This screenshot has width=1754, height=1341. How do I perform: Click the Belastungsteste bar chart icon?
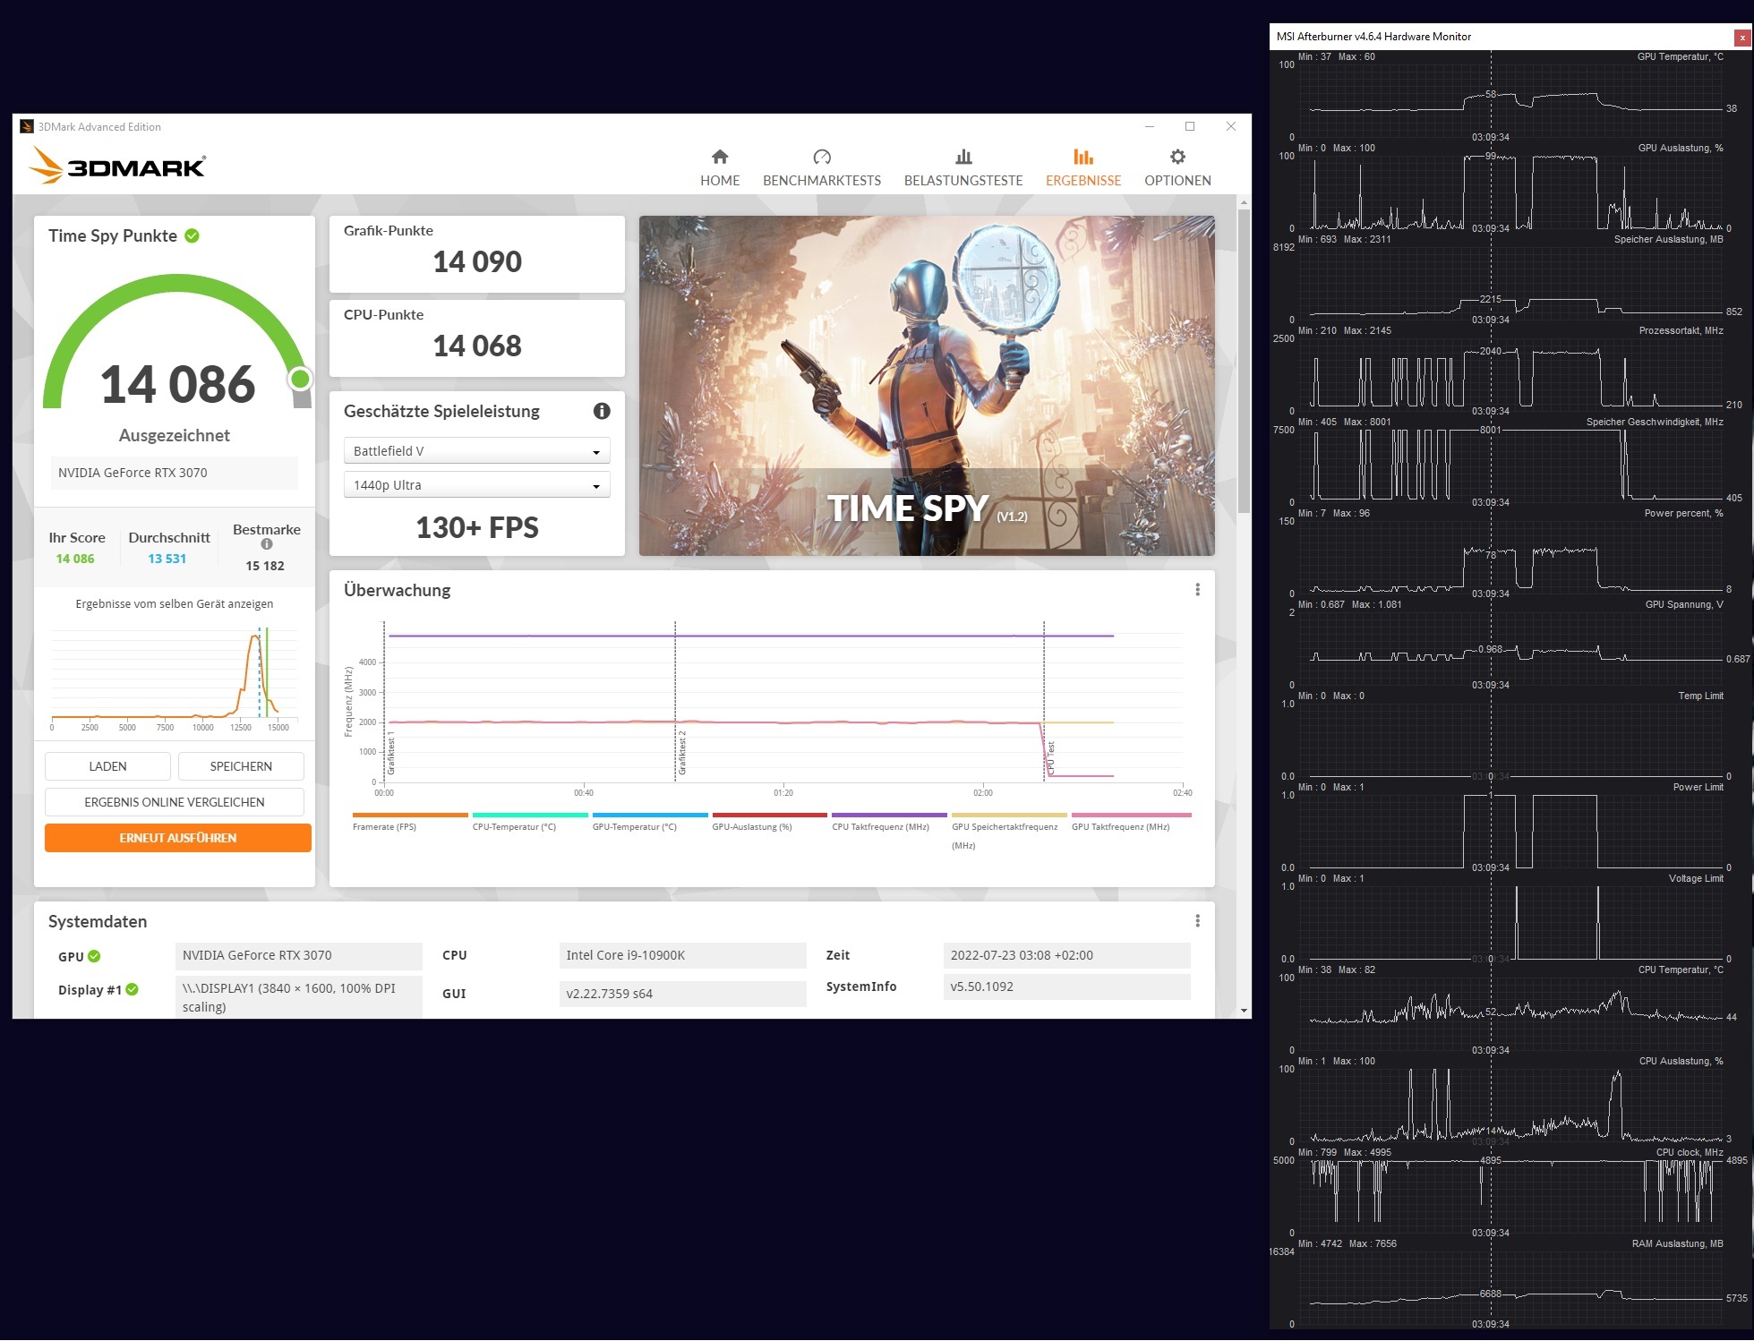click(963, 158)
